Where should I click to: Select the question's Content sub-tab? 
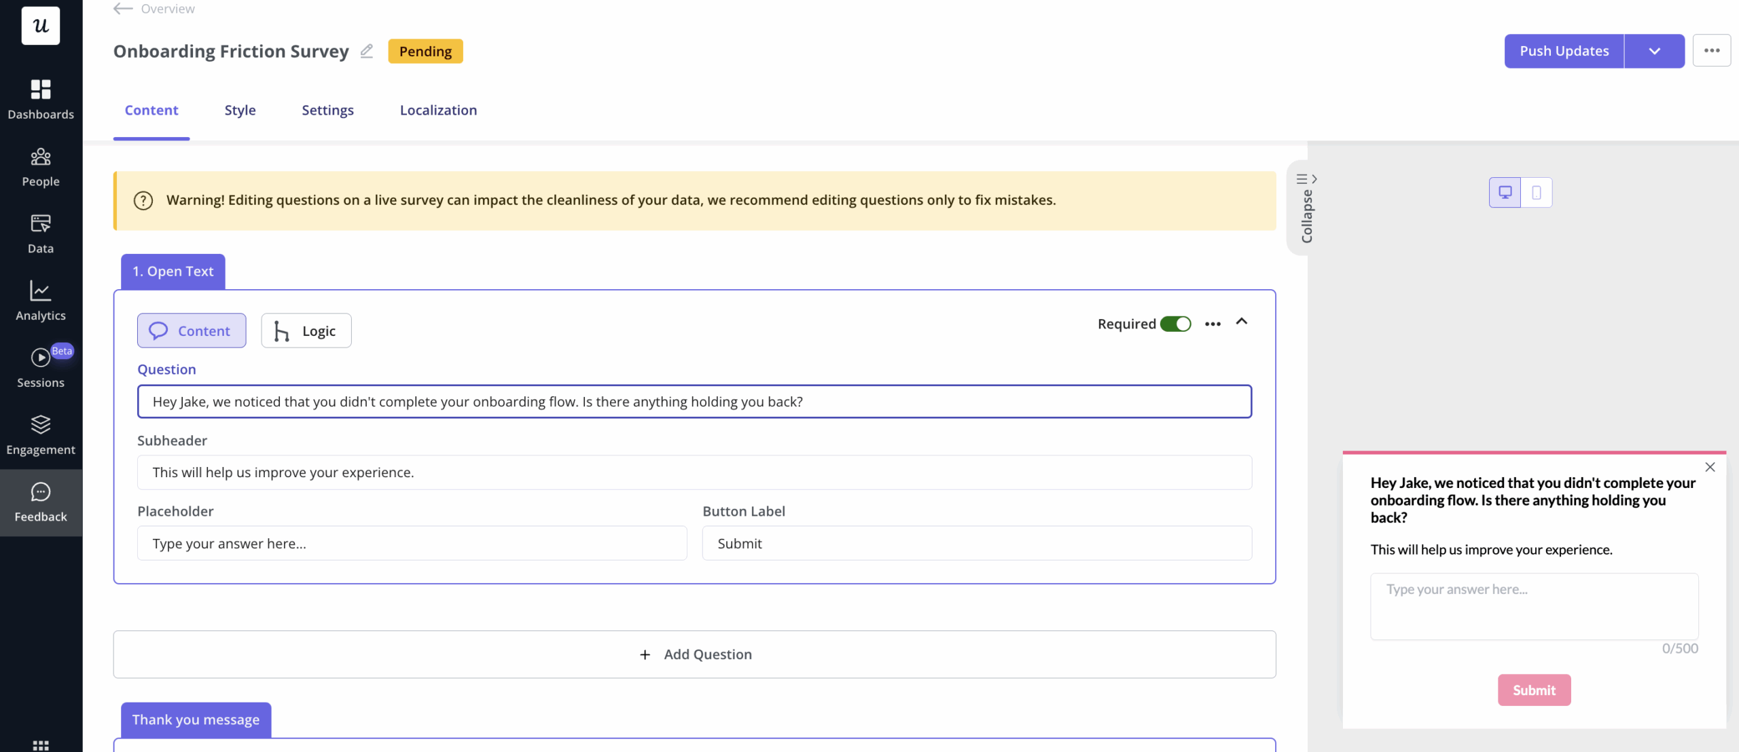pos(192,331)
